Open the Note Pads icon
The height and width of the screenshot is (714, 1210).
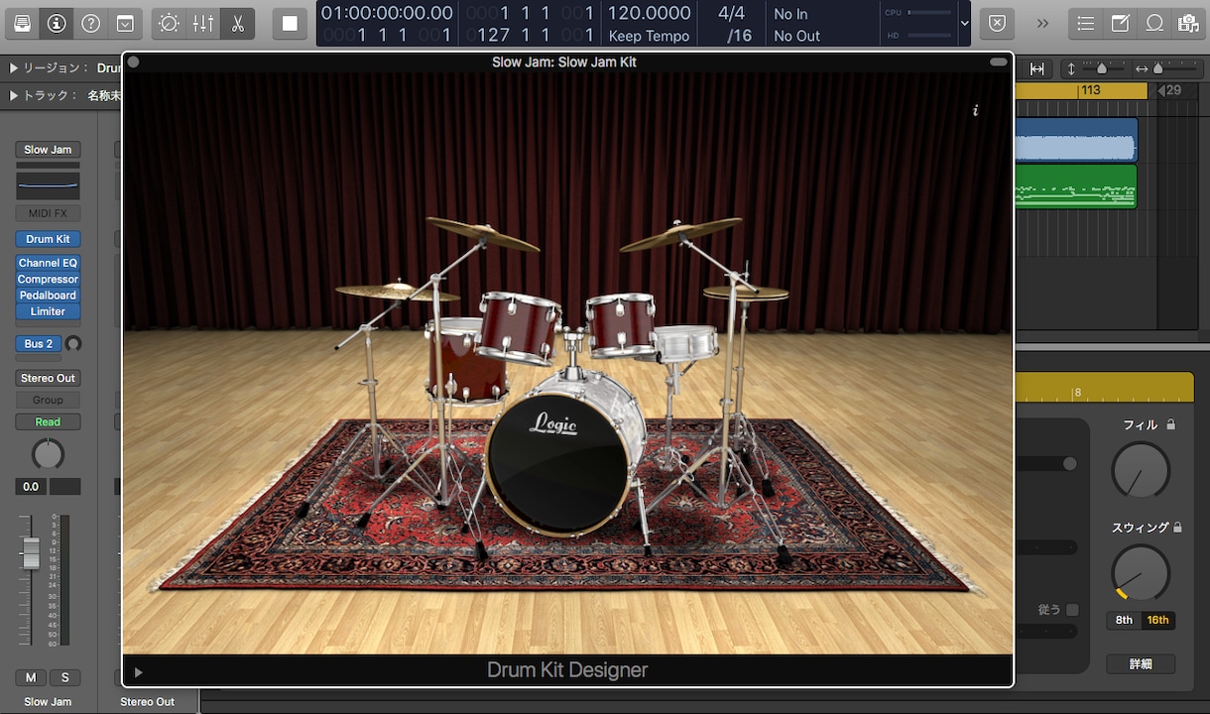coord(1121,23)
